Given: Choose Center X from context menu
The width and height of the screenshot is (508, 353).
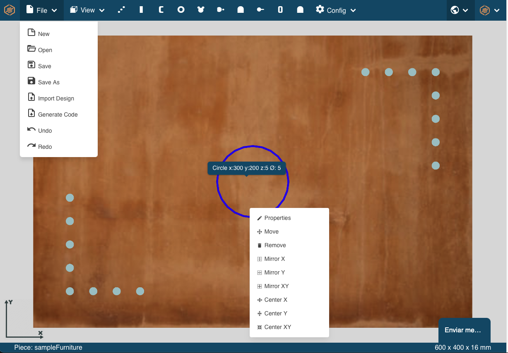Looking at the screenshot, I should click(275, 300).
